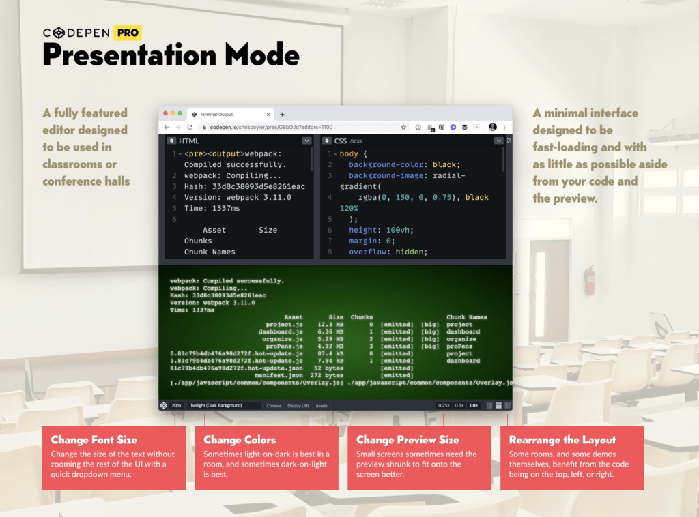
Task: Select the side-by-side layout icon
Action: [x=489, y=405]
